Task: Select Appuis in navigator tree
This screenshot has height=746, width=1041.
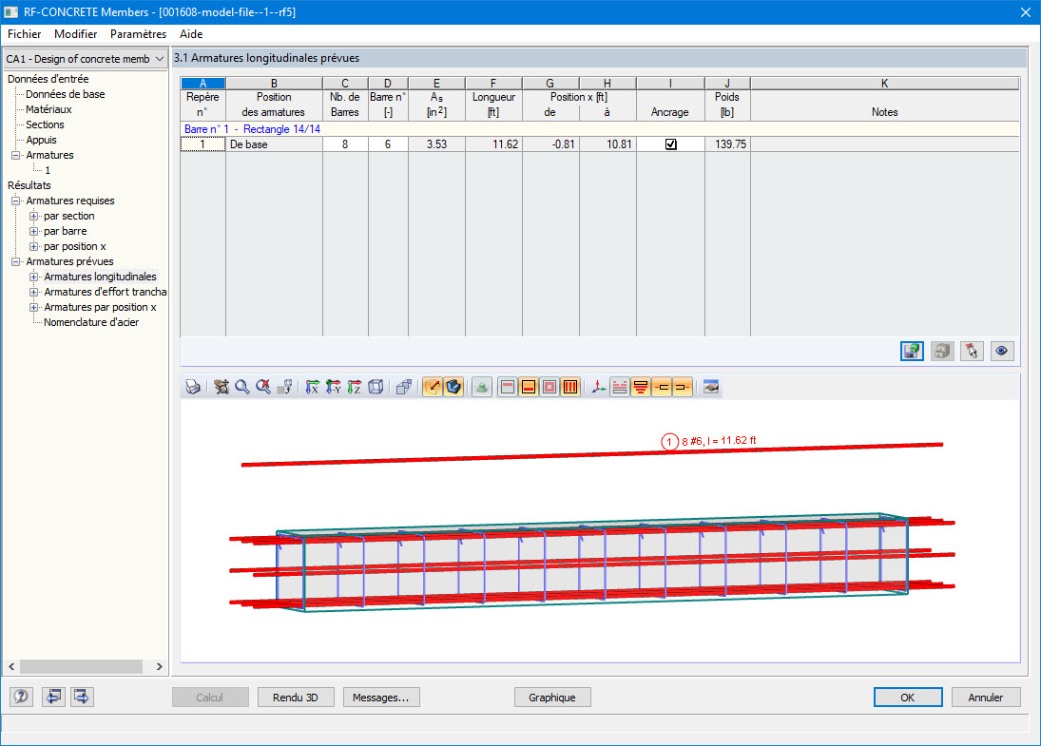Action: click(x=41, y=140)
